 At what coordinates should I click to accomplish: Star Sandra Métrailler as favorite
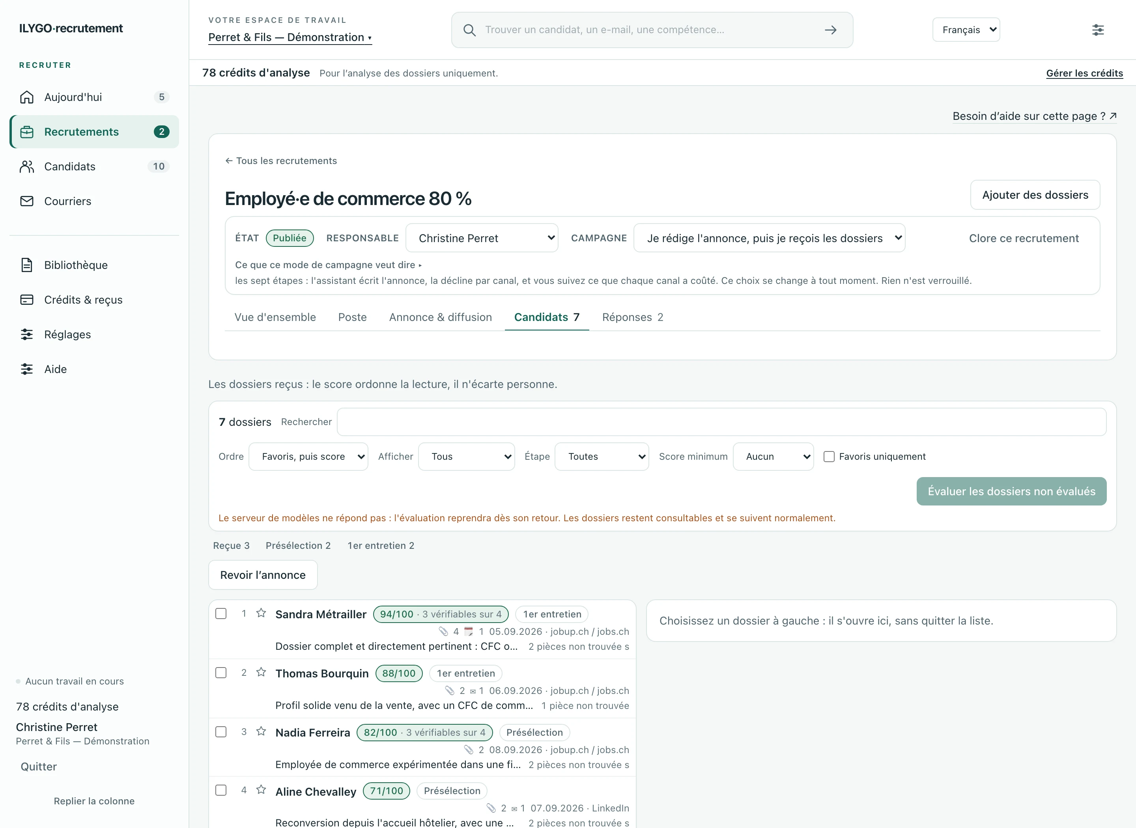point(261,614)
